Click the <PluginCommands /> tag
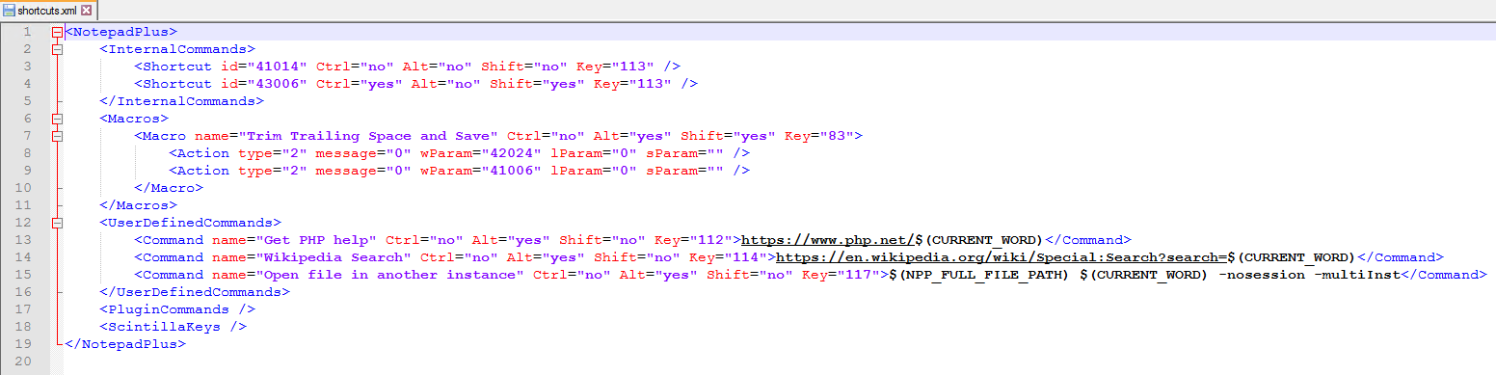The width and height of the screenshot is (1496, 375). click(177, 309)
